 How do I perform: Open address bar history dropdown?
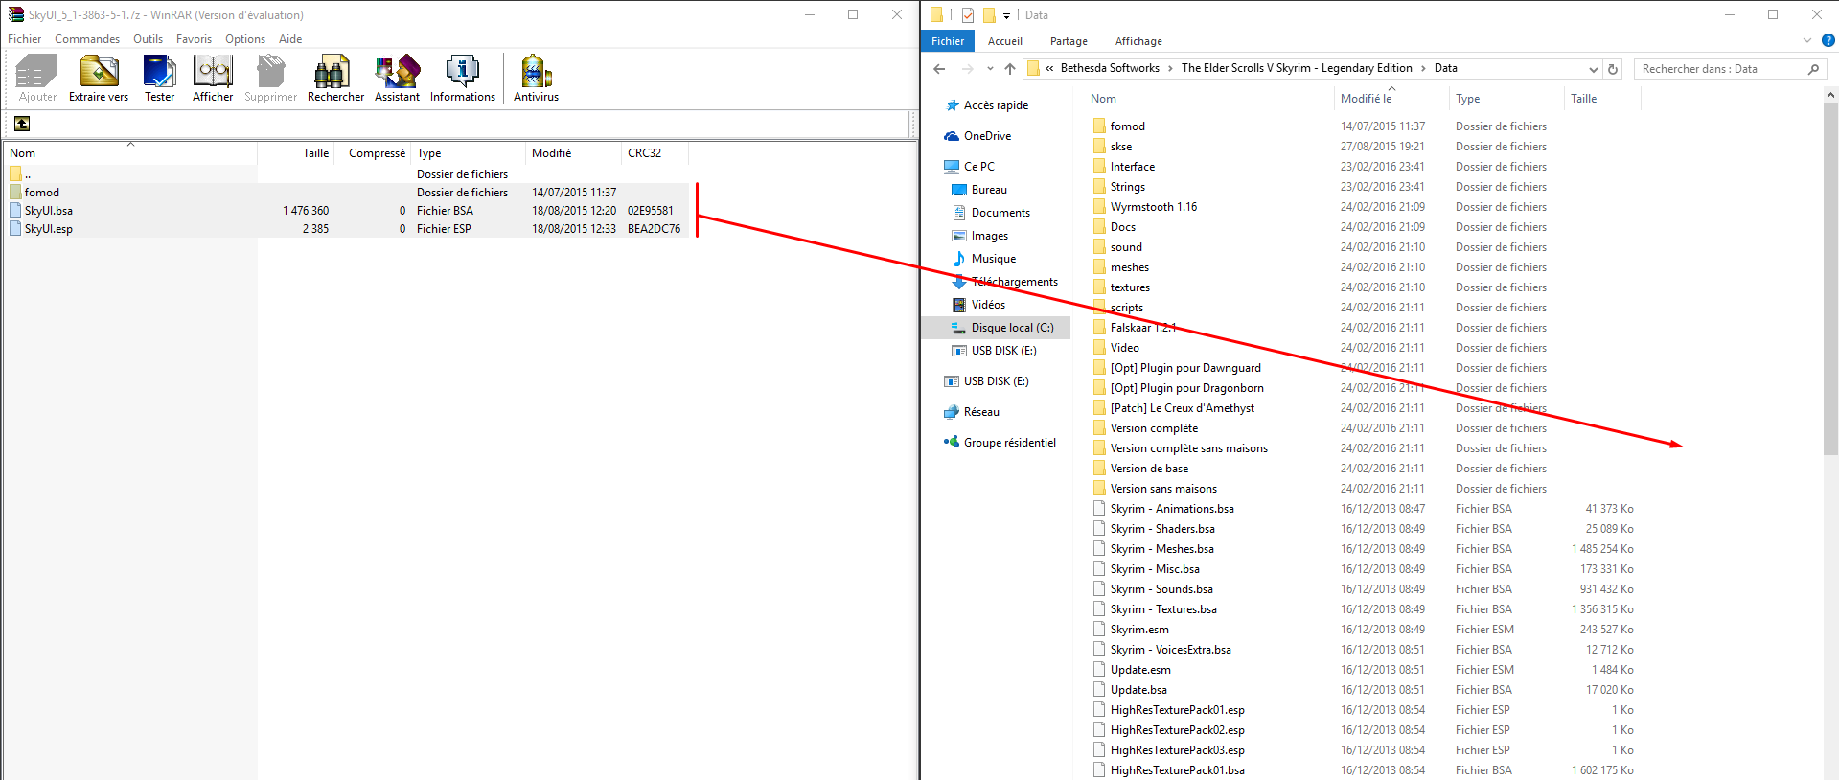pyautogui.click(x=1593, y=69)
